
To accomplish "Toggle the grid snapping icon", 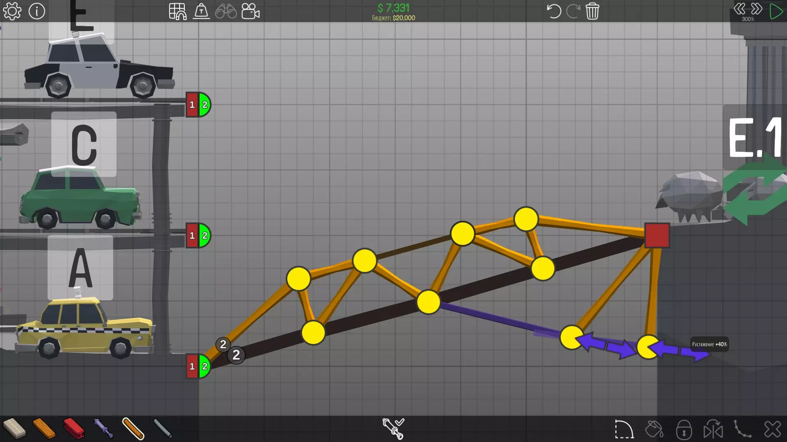I will [177, 11].
